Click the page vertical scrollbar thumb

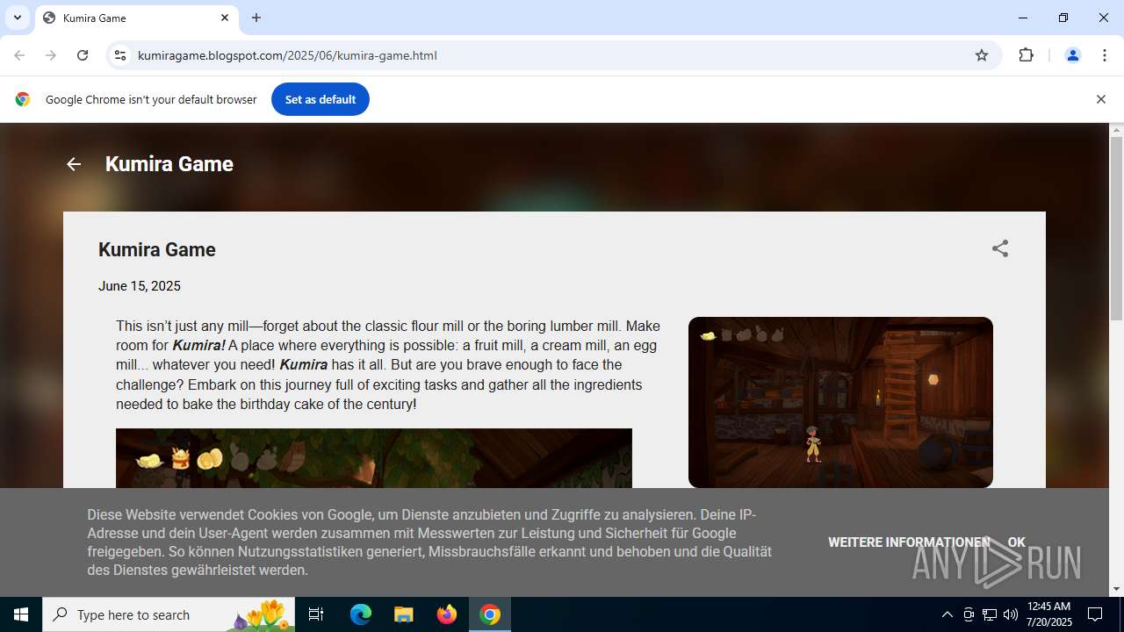tap(1116, 228)
